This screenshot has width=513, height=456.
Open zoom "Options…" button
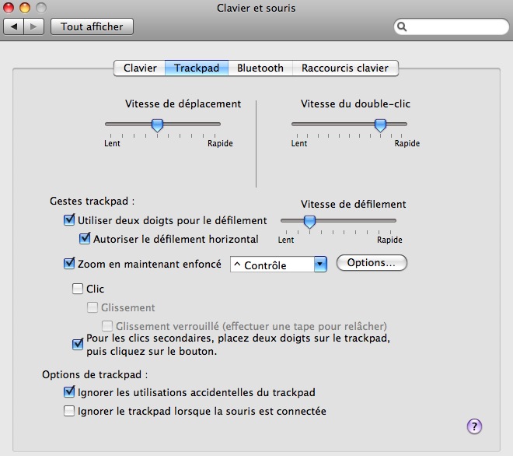[x=372, y=263]
